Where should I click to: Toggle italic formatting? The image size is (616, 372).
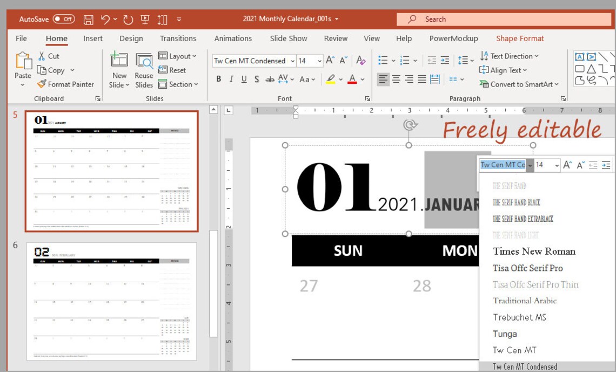[230, 79]
